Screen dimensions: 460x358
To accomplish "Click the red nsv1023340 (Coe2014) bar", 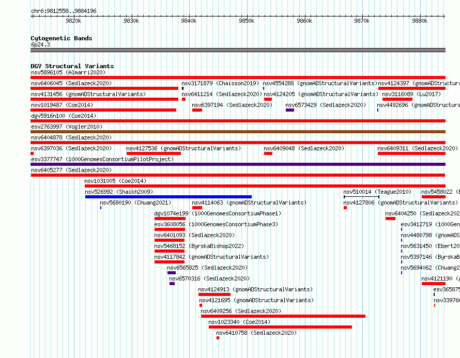I will click(280, 327).
